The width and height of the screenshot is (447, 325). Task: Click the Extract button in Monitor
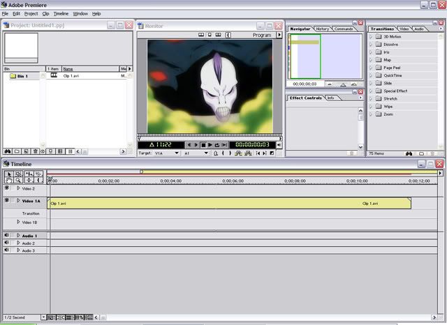click(248, 153)
